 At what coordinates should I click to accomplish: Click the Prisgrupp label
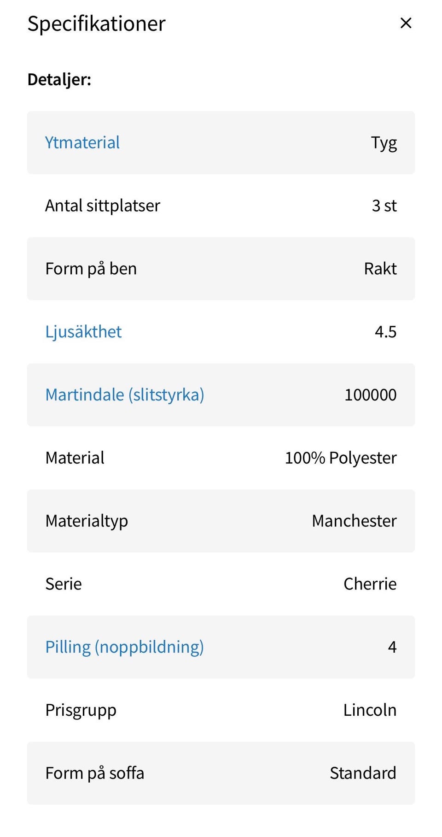click(x=81, y=710)
